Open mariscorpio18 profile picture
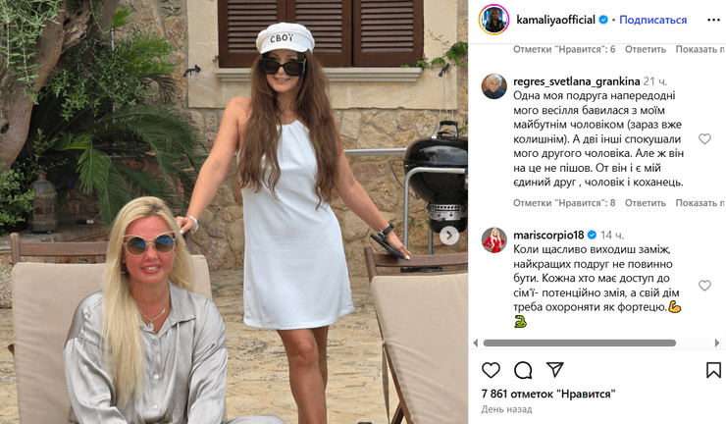The height and width of the screenshot is (424, 726). (x=494, y=240)
